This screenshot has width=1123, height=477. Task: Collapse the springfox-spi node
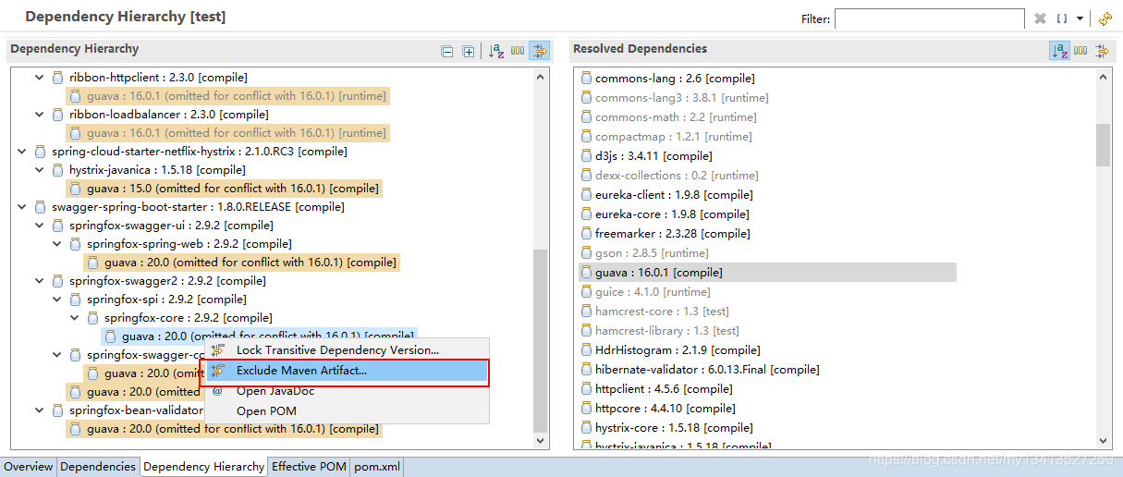(57, 300)
